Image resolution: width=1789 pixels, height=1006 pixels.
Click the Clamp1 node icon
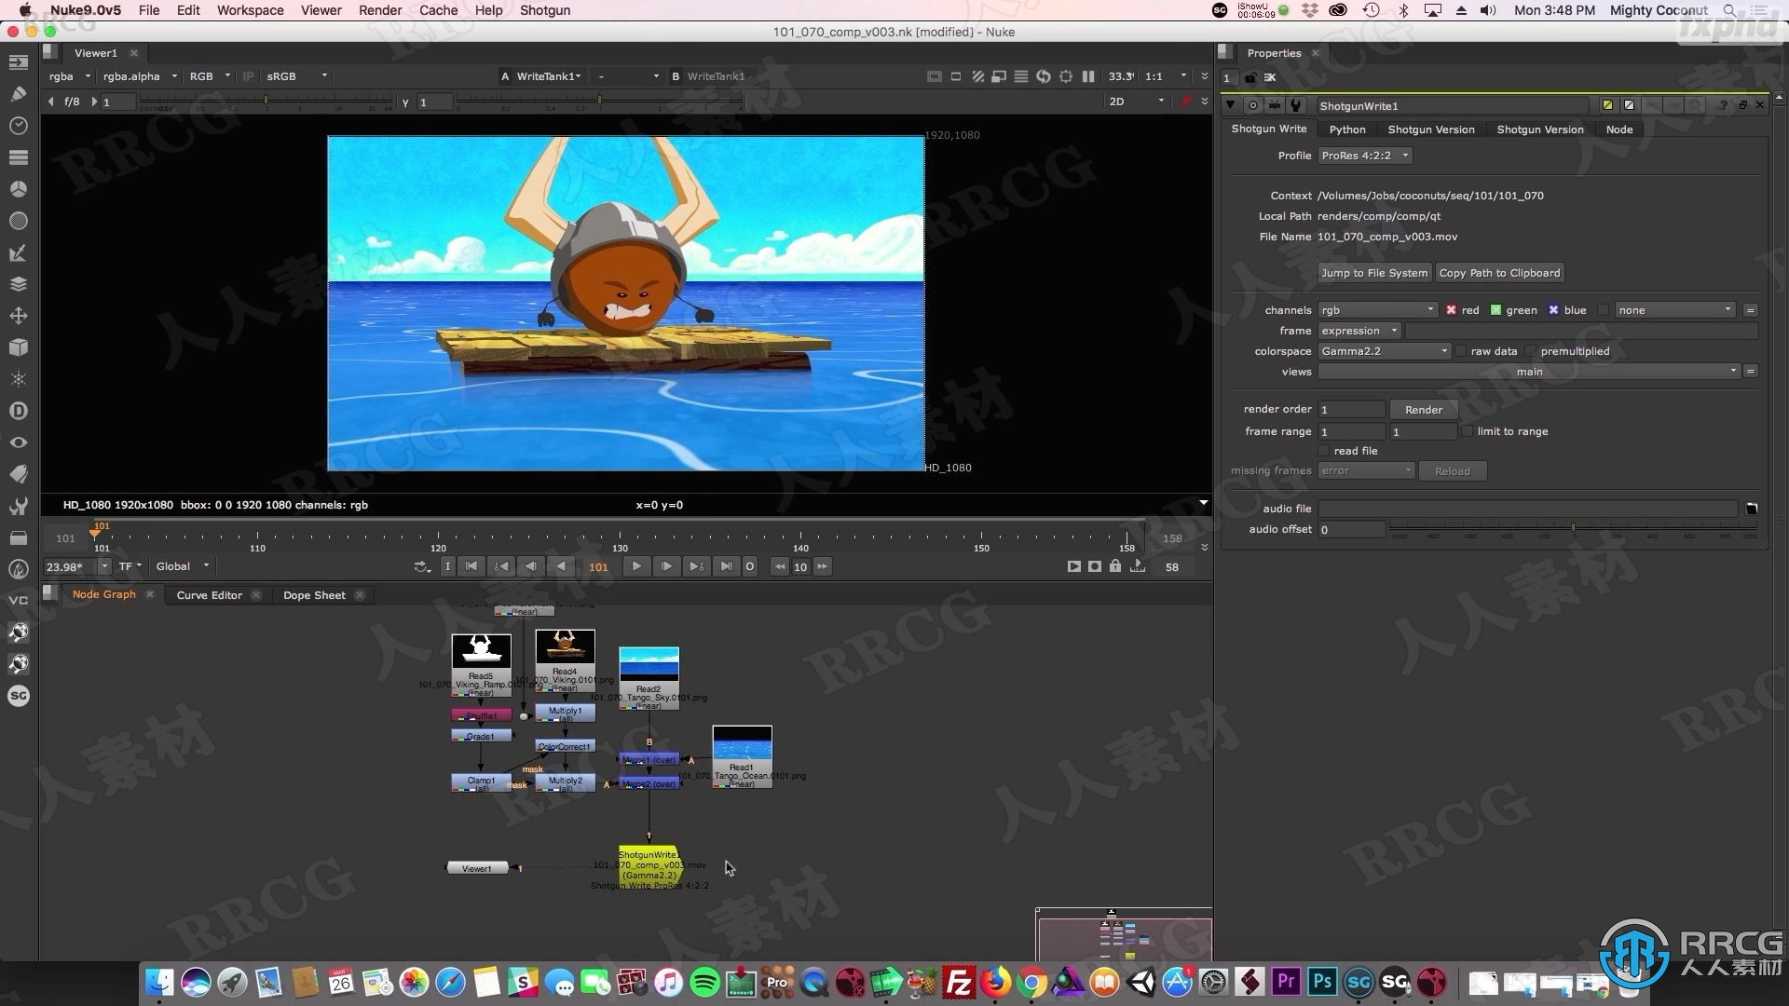(479, 780)
